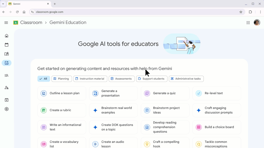Open the Google apps grid launcher
The height and width of the screenshot is (148, 264).
tap(248, 23)
